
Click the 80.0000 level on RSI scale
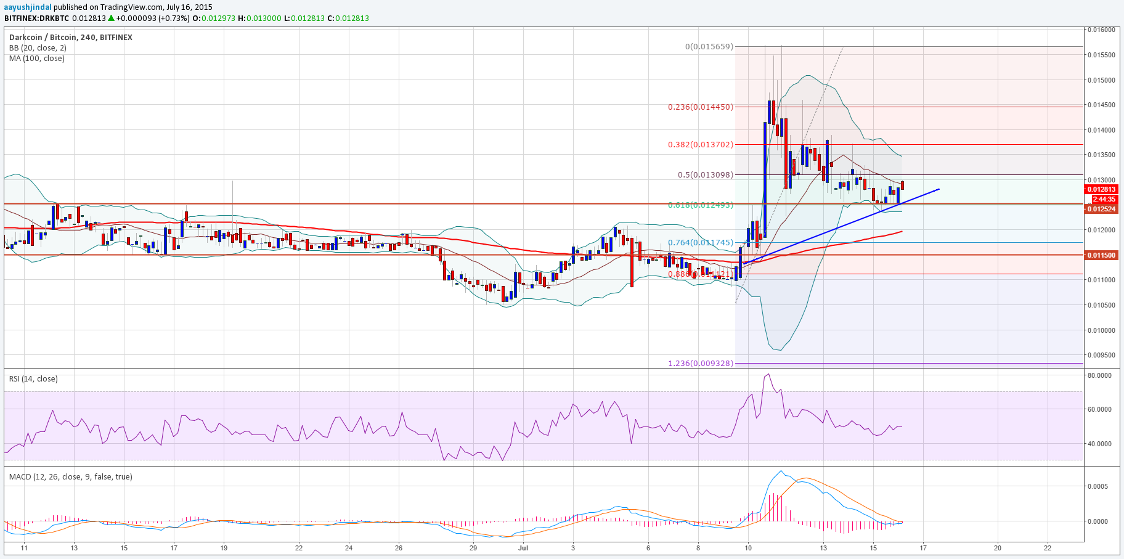[1099, 375]
